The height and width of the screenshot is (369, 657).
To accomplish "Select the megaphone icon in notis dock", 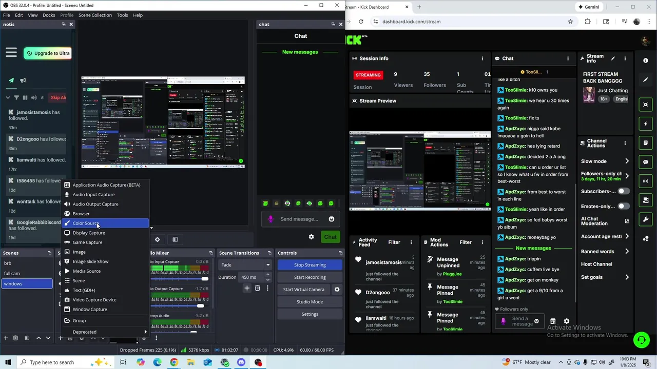I will point(23,80).
